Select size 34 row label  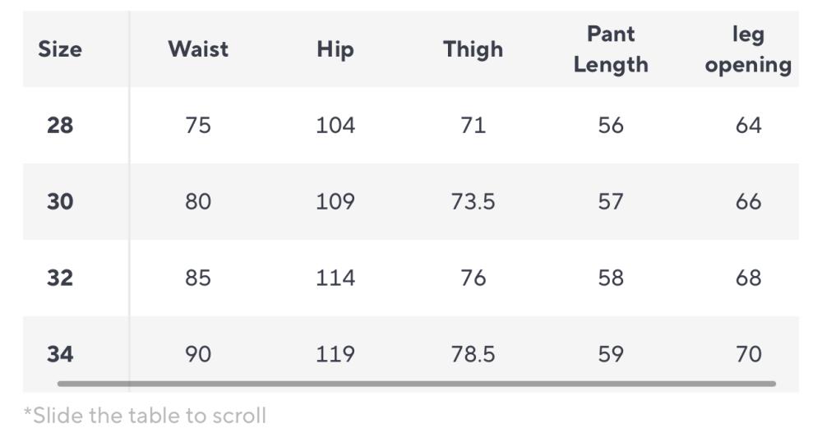[x=60, y=354]
